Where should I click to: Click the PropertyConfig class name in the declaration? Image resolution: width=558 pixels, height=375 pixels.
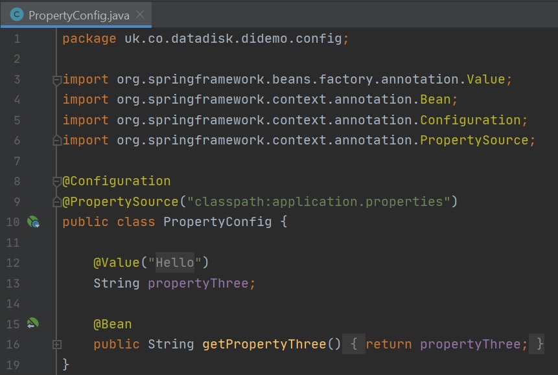click(x=217, y=222)
